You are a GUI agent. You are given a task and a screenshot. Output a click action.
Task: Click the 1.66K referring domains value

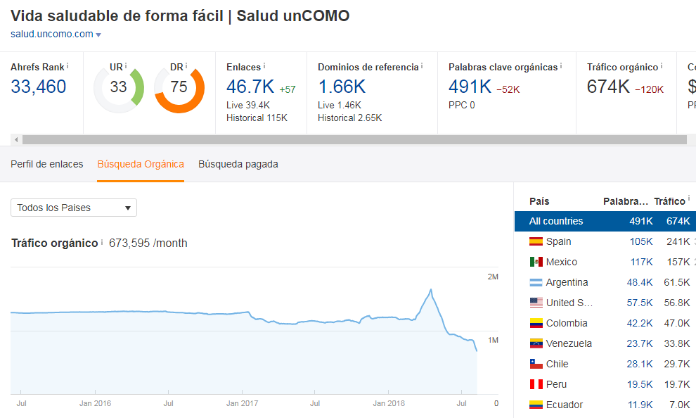point(342,87)
